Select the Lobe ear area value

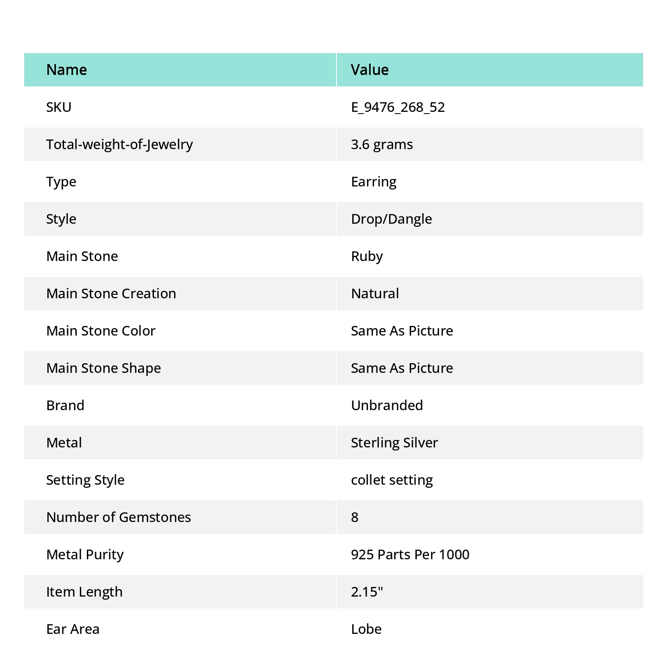(x=366, y=629)
